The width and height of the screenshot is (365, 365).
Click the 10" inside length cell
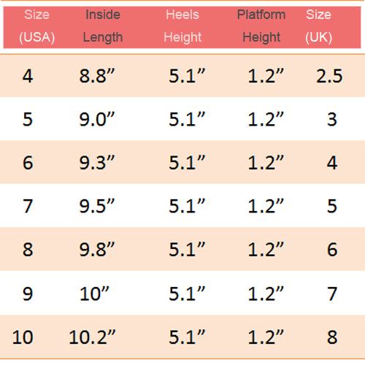[94, 293]
